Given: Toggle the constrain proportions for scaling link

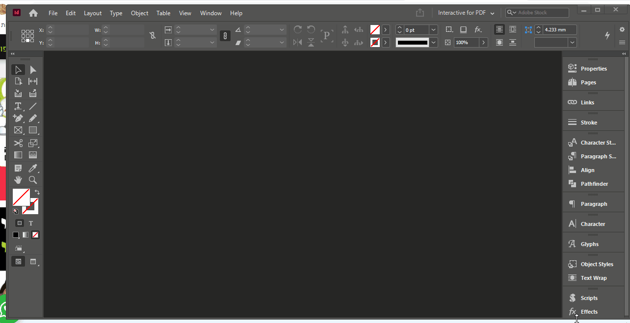Looking at the screenshot, I should click(x=225, y=36).
